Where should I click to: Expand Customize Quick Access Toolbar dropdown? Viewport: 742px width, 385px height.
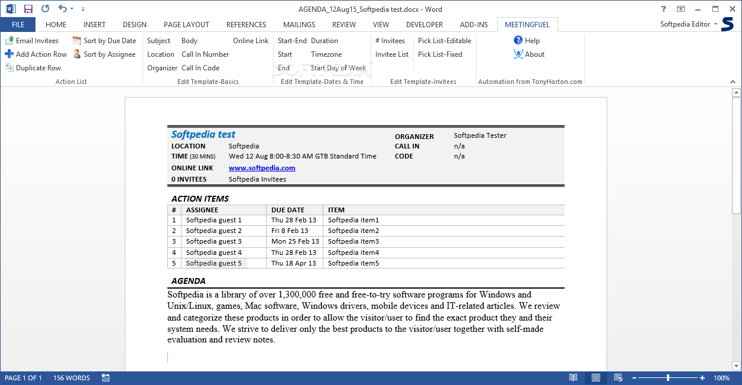point(83,9)
